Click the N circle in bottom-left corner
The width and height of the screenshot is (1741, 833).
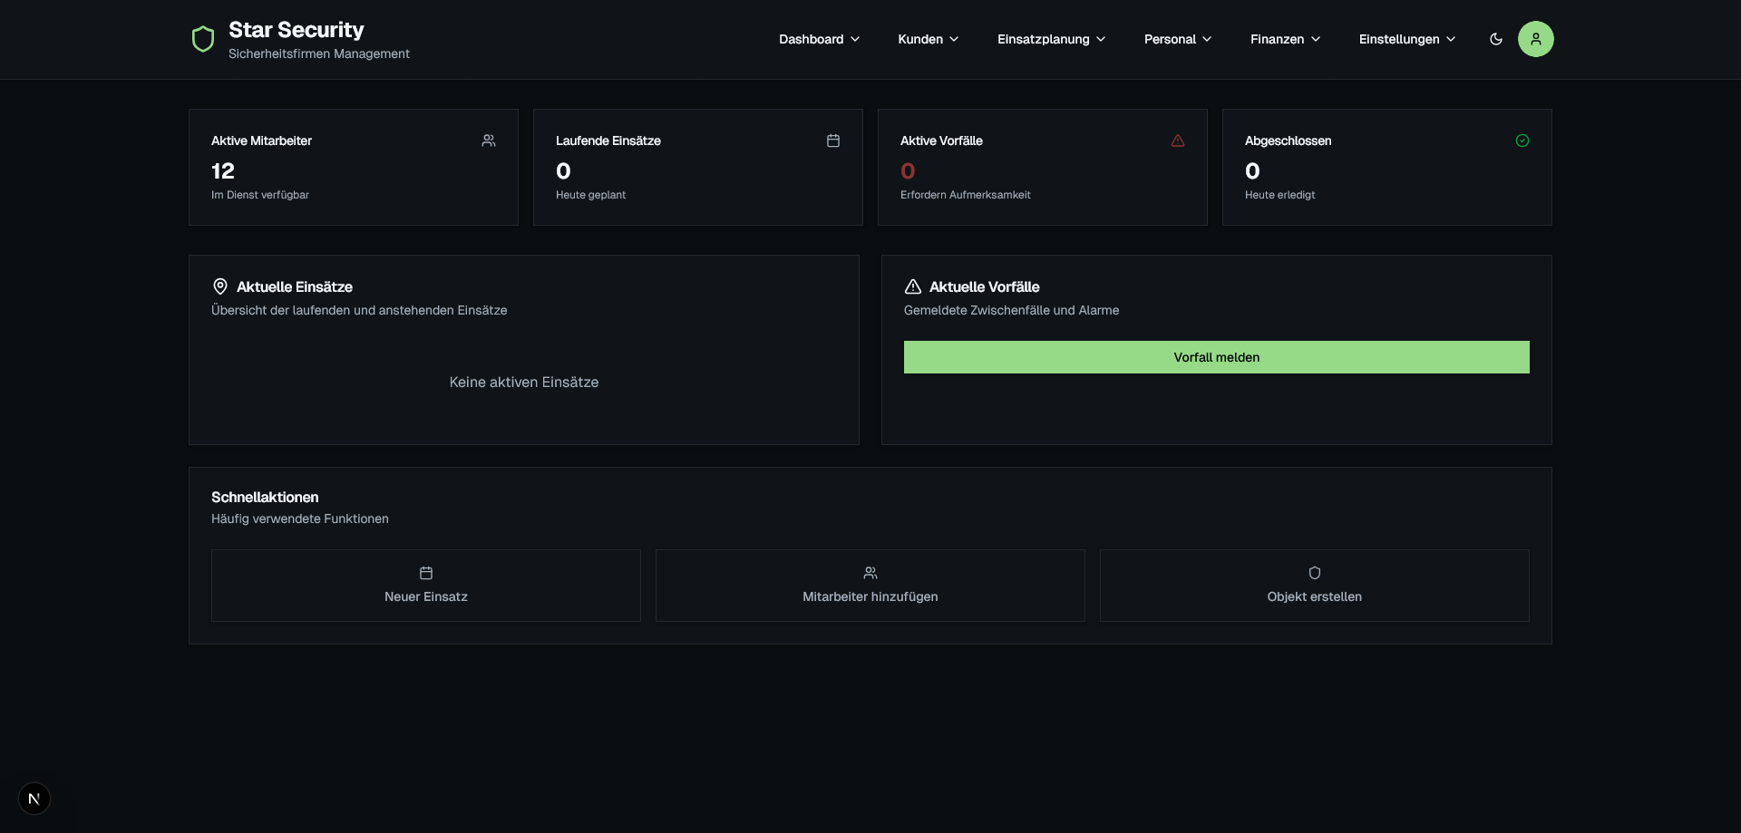click(34, 799)
